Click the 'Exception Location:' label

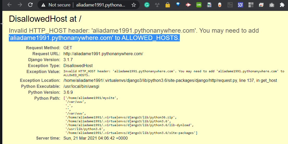(40, 80)
